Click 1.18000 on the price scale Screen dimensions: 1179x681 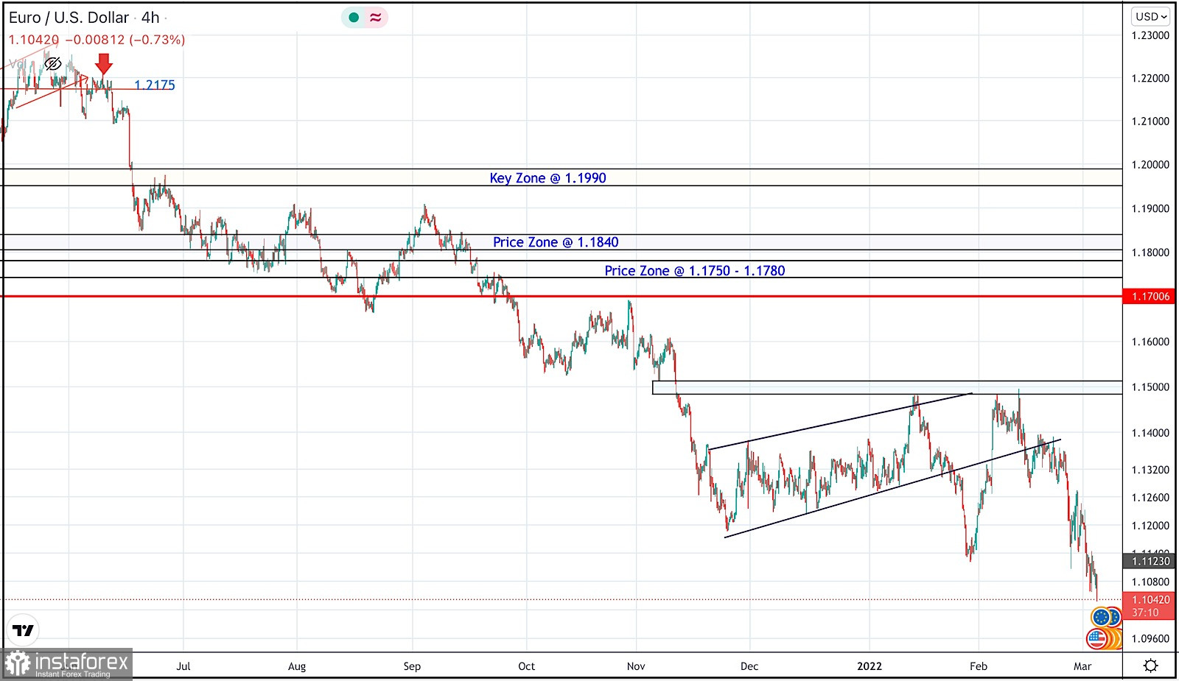pyautogui.click(x=1150, y=253)
